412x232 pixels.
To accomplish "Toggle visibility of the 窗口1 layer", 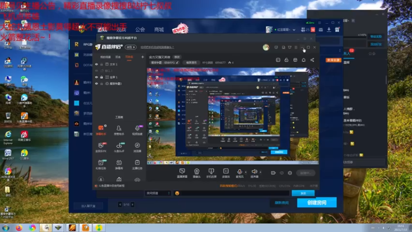I will 96,71.
